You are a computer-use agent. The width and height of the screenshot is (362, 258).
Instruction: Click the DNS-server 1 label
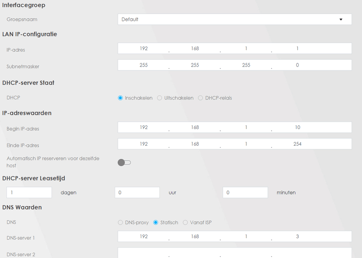coord(21,238)
